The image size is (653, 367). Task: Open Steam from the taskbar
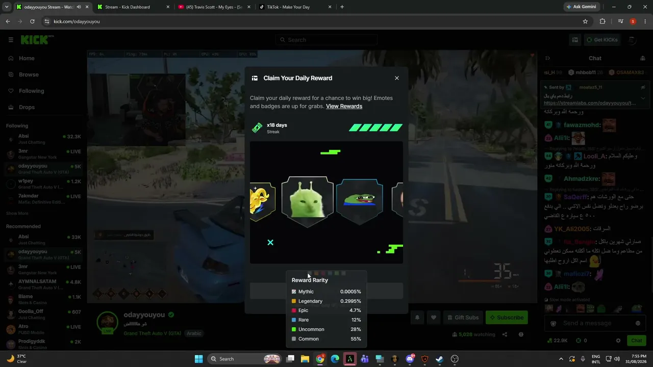439,359
